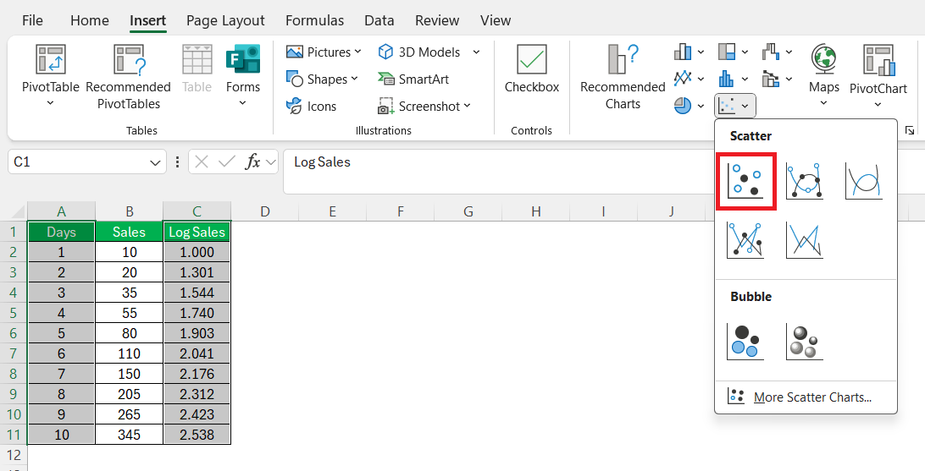
Task: Select the cell with value 1.301
Action: (197, 272)
